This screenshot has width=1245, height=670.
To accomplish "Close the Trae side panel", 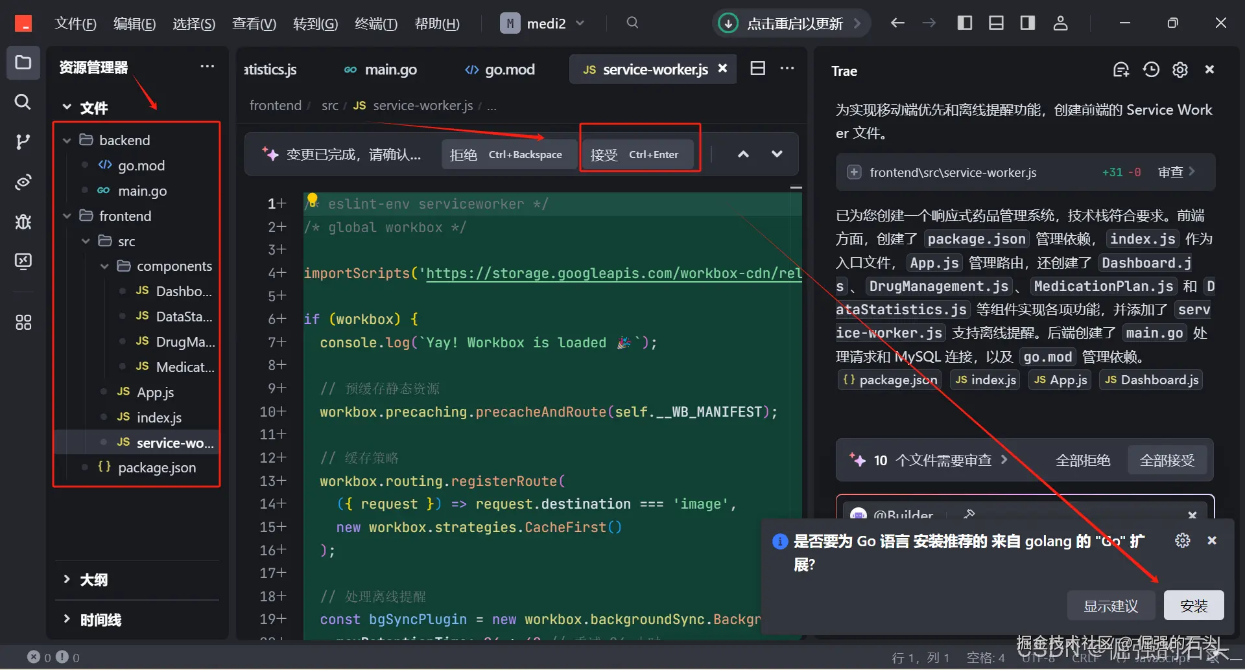I will 1209,69.
